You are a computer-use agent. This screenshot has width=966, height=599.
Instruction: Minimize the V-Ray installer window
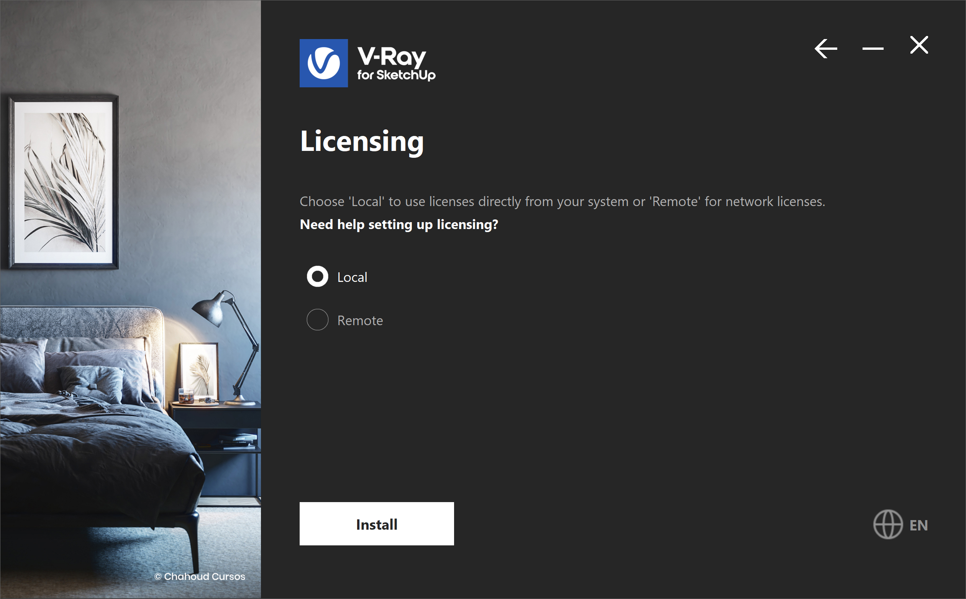click(873, 49)
